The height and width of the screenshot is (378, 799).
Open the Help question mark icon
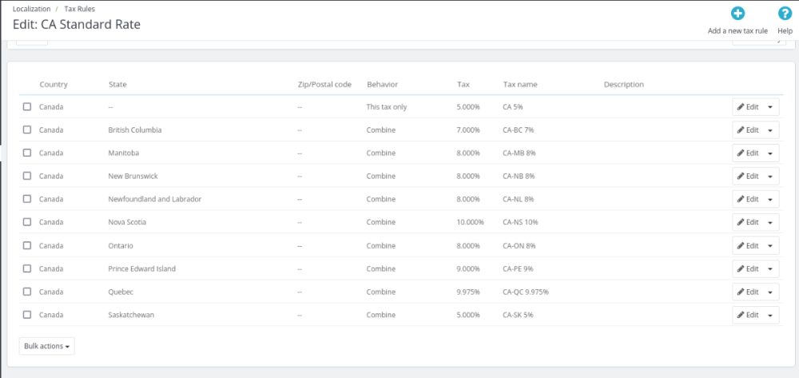pyautogui.click(x=785, y=14)
